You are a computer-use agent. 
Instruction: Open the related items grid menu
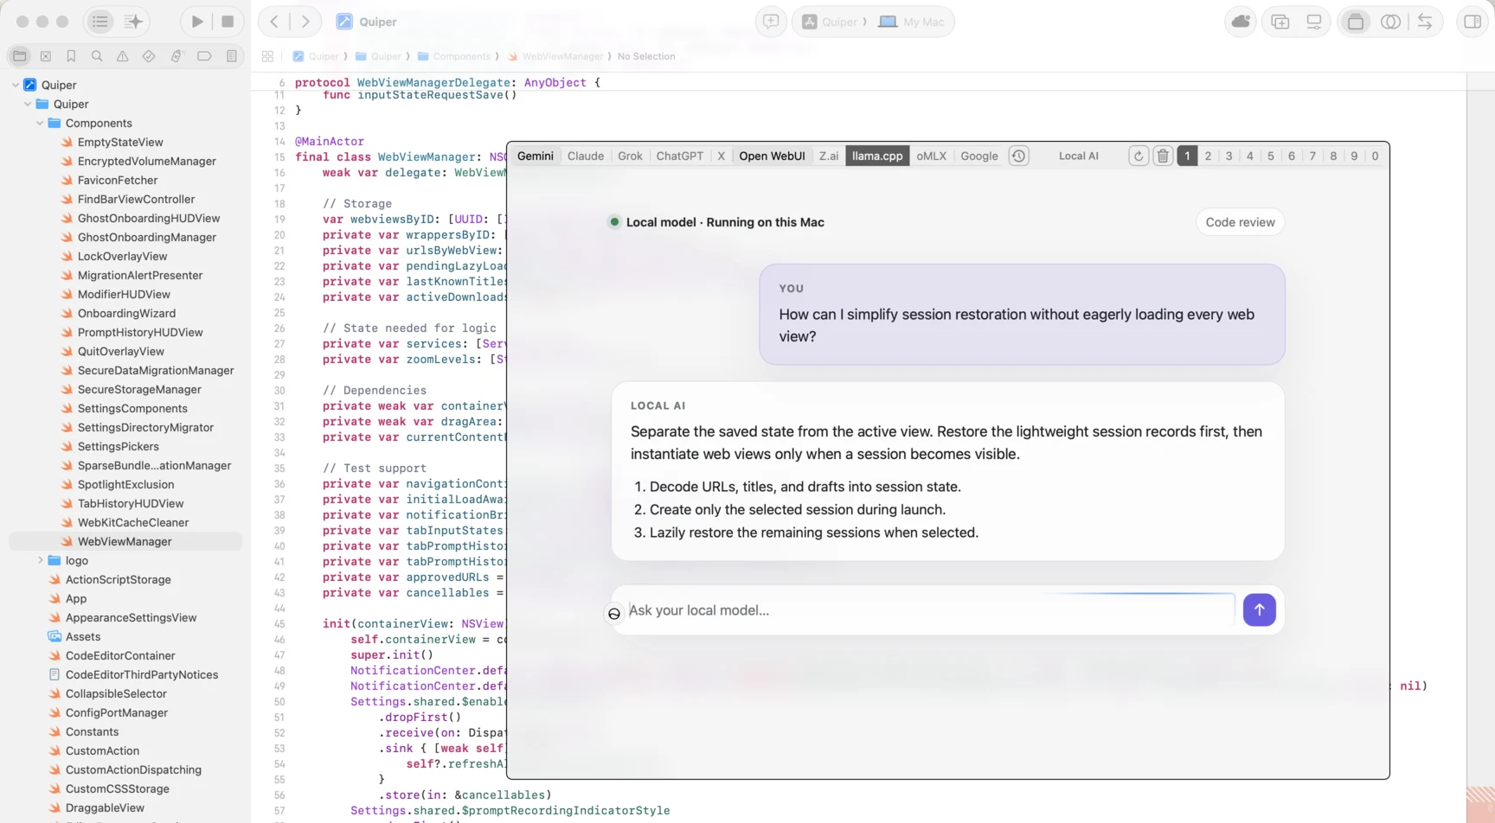(267, 56)
